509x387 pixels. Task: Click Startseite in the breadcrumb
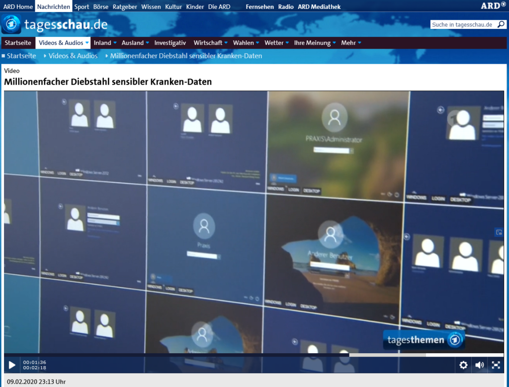pyautogui.click(x=21, y=56)
